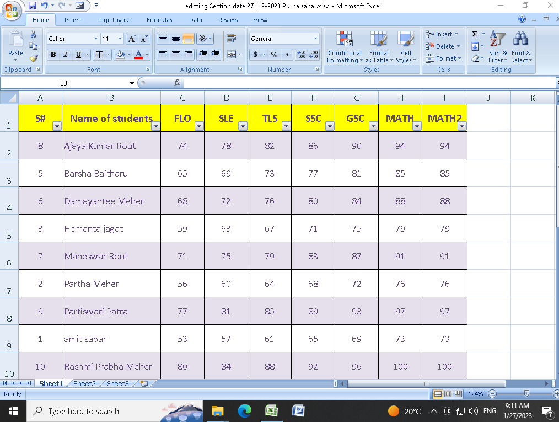This screenshot has height=422, width=559.
Task: Click the Wrap Text icon
Action: pyautogui.click(x=231, y=39)
